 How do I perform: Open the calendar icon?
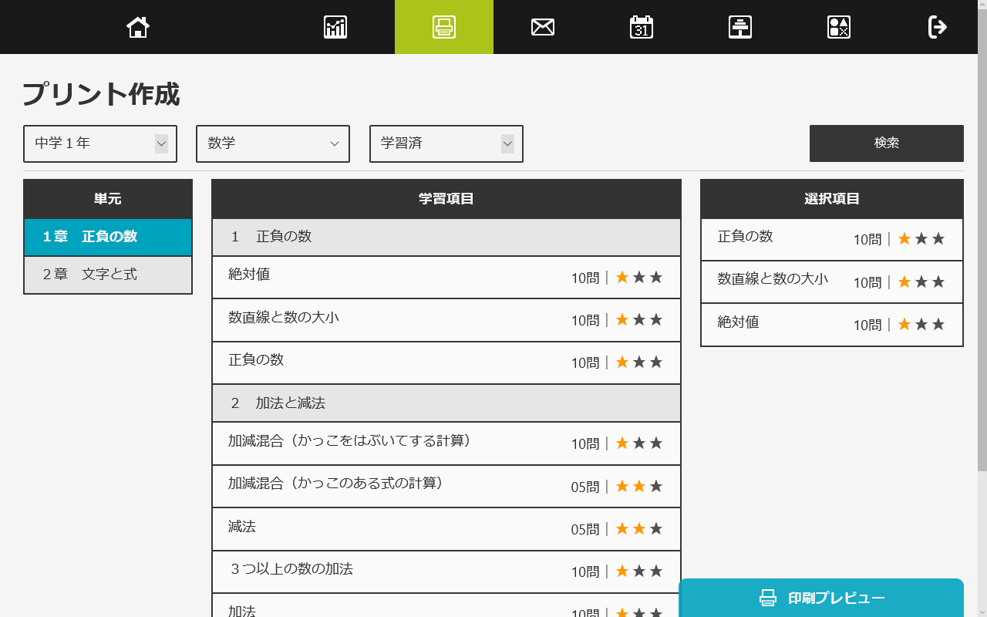point(642,27)
